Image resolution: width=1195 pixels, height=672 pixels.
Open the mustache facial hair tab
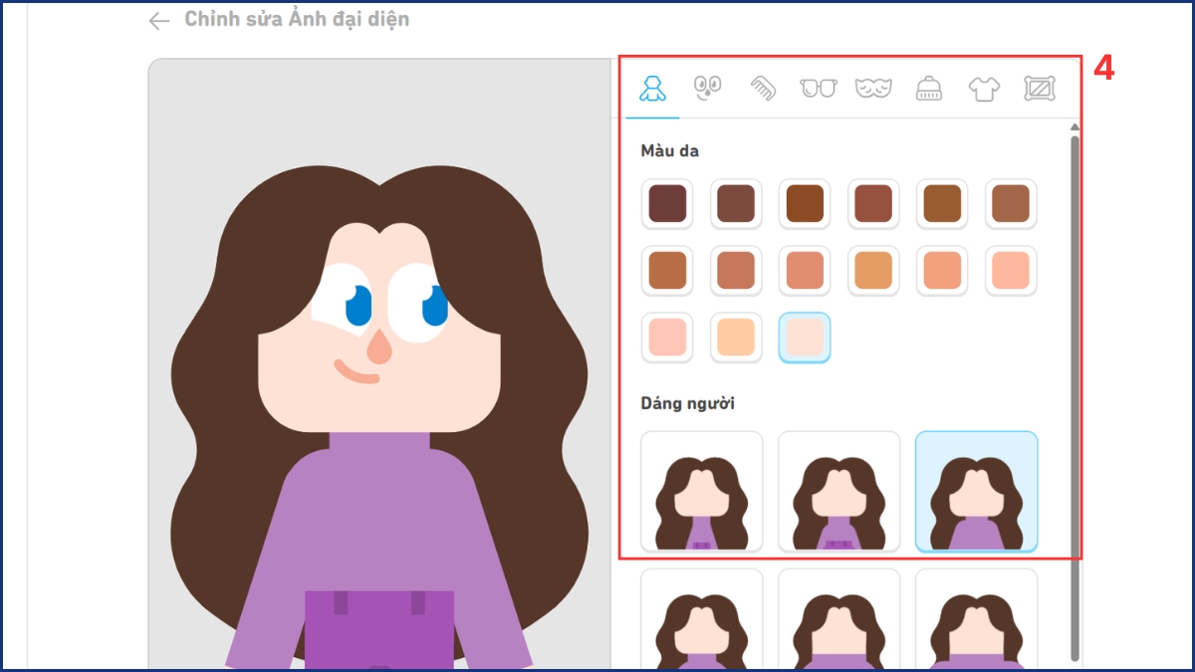(x=873, y=89)
